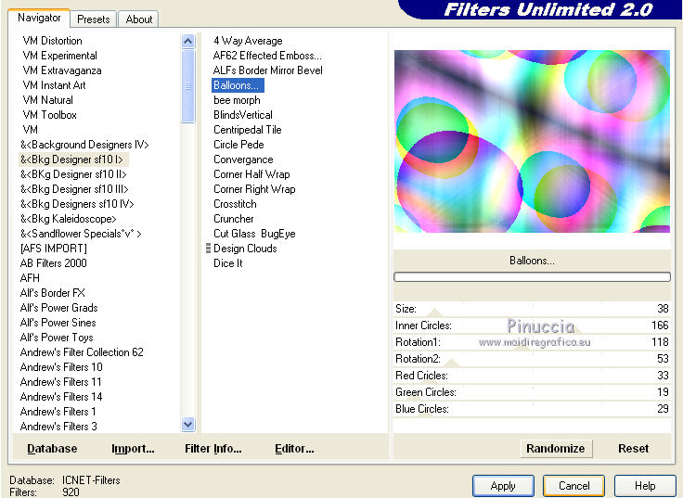Select the VM Distortion category

coord(52,41)
